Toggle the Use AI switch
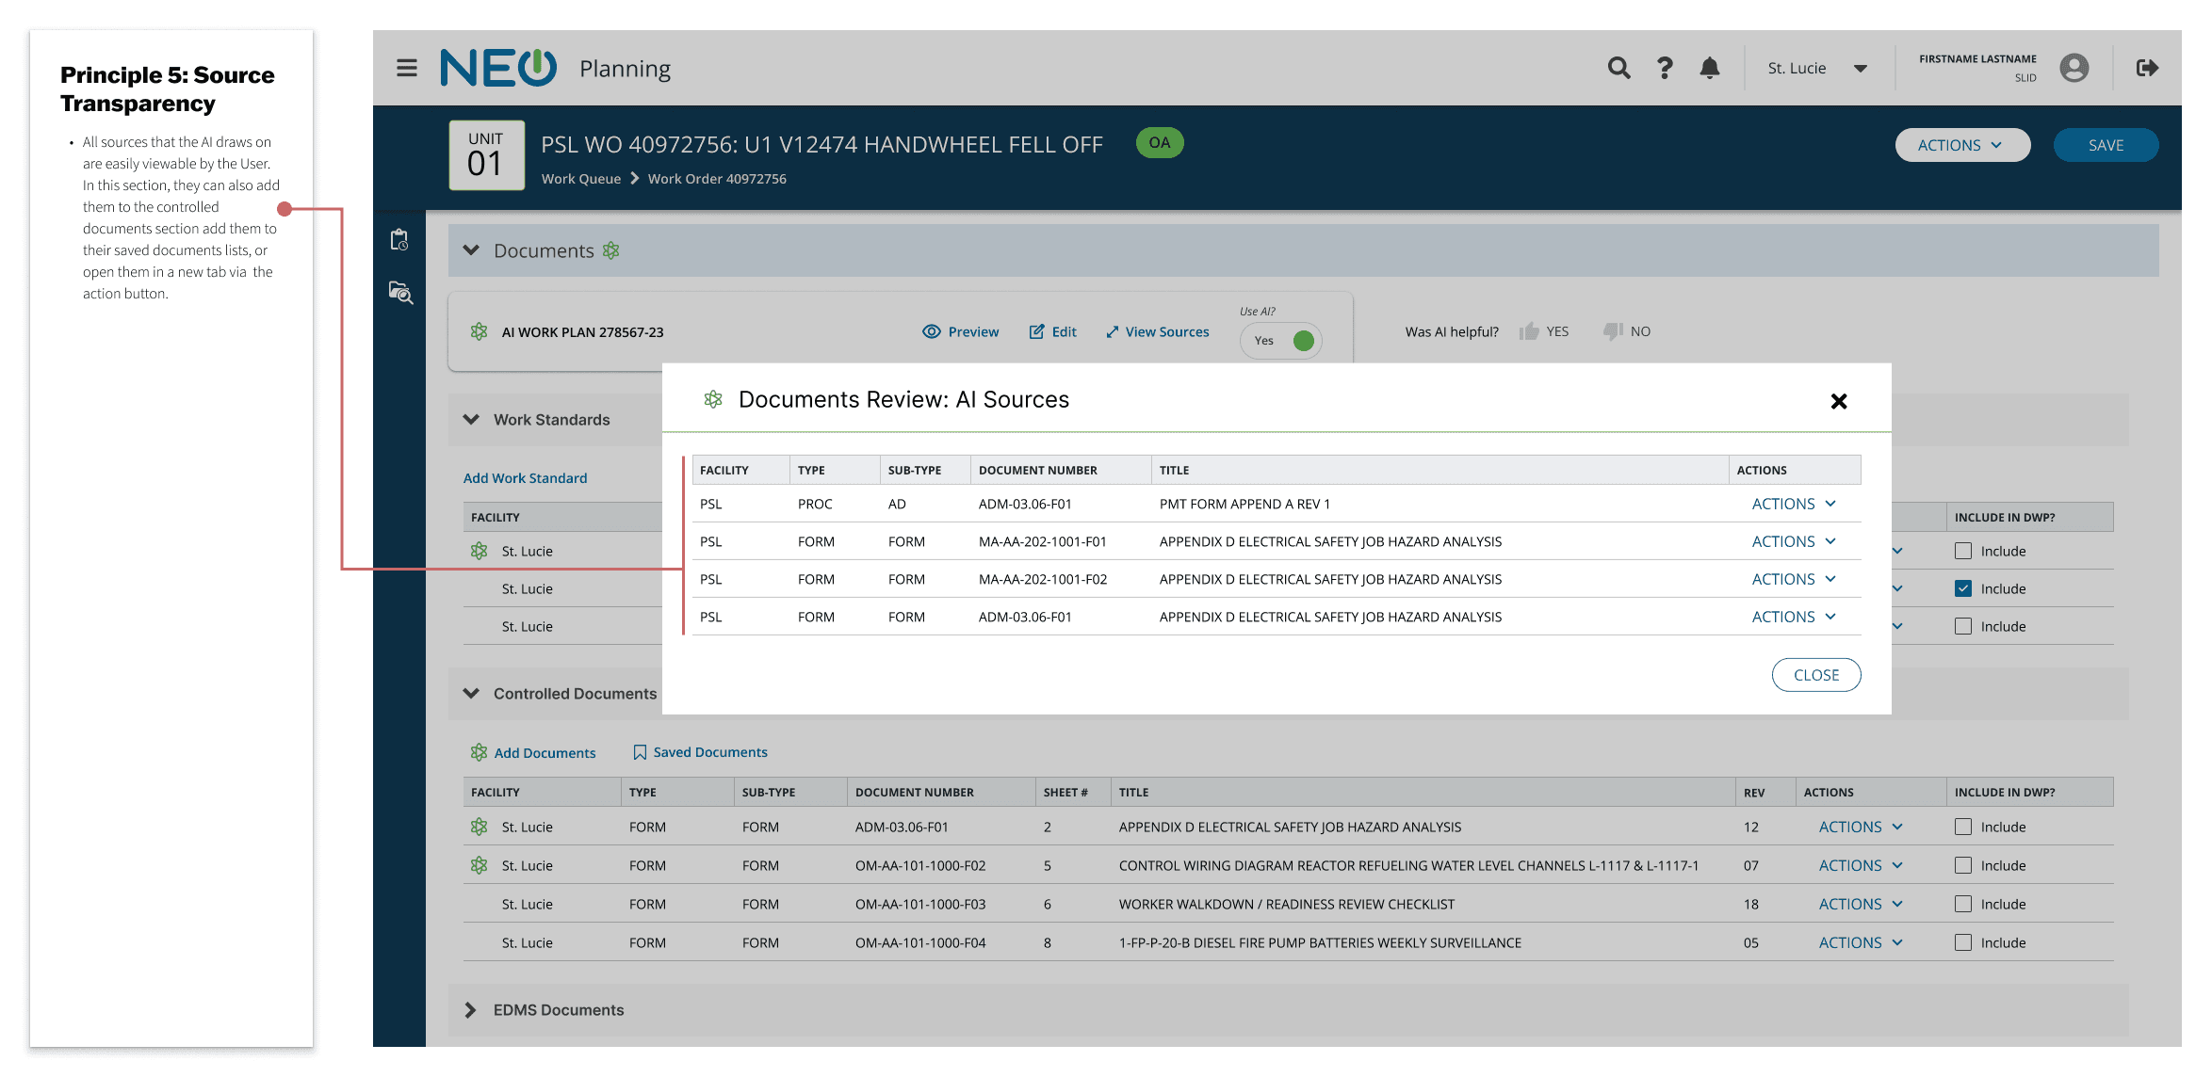Image resolution: width=2212 pixels, height=1077 pixels. 1281,341
